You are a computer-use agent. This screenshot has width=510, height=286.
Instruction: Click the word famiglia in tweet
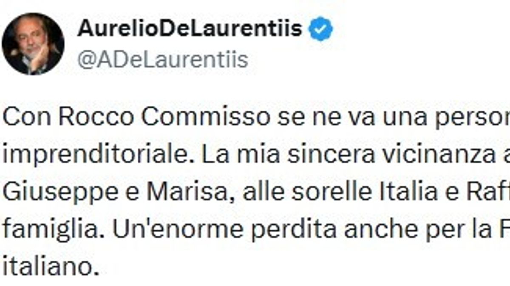pos(48,231)
